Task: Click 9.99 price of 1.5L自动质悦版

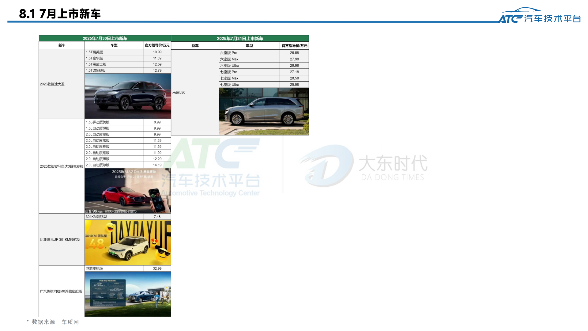Action: point(157,128)
